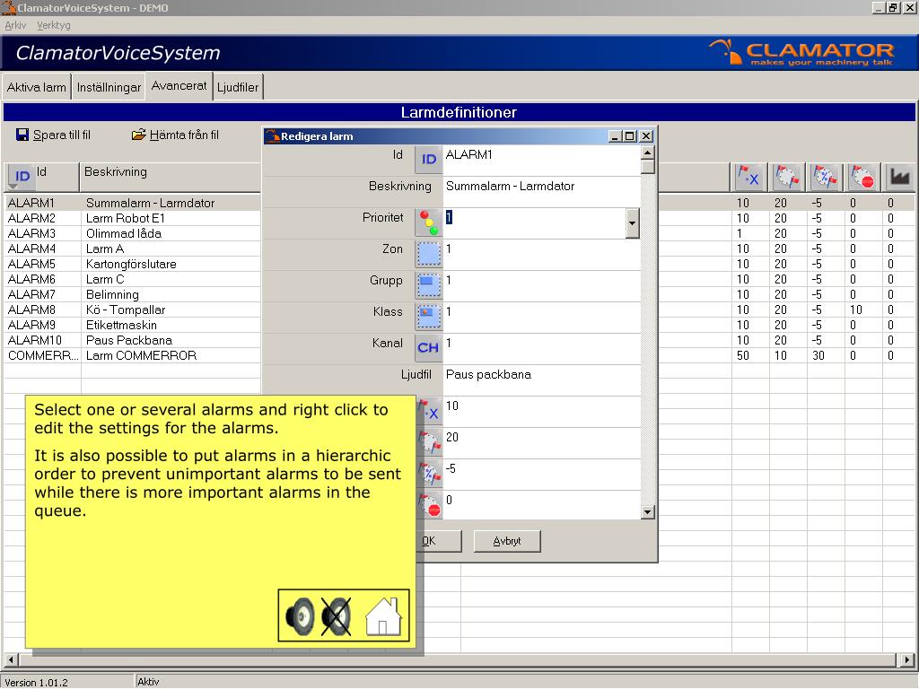Click the CH Kanal icon
The width and height of the screenshot is (919, 689).
[x=428, y=347]
